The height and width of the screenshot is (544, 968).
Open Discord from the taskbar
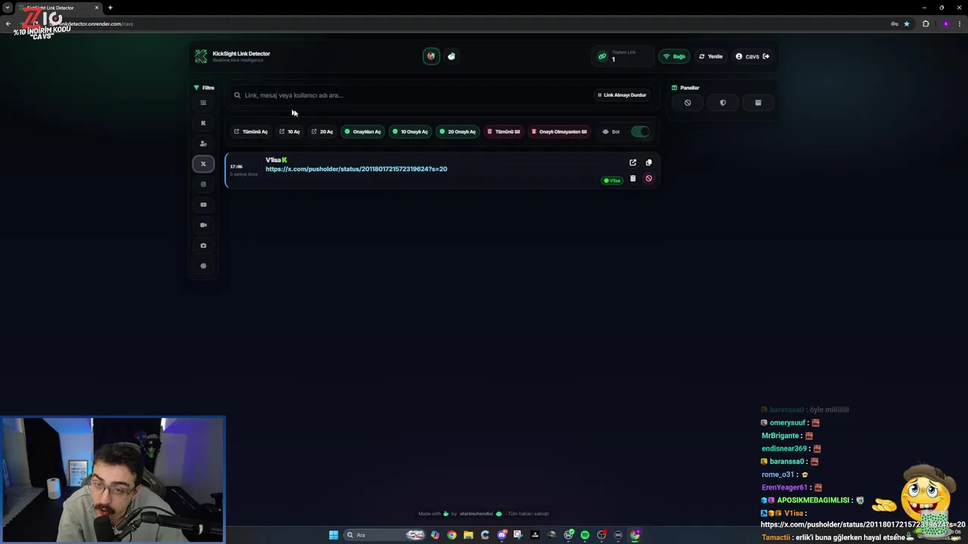[501, 535]
